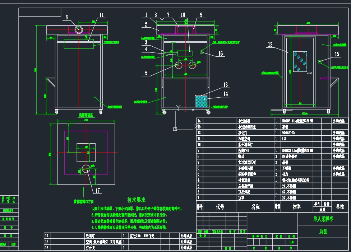The height and width of the screenshot is (252, 351).
Task: Select the '冷暖空调' name cell in row 11
Action: point(244,139)
